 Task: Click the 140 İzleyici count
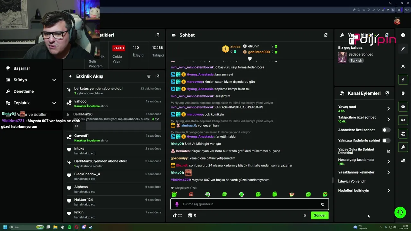[x=138, y=51]
